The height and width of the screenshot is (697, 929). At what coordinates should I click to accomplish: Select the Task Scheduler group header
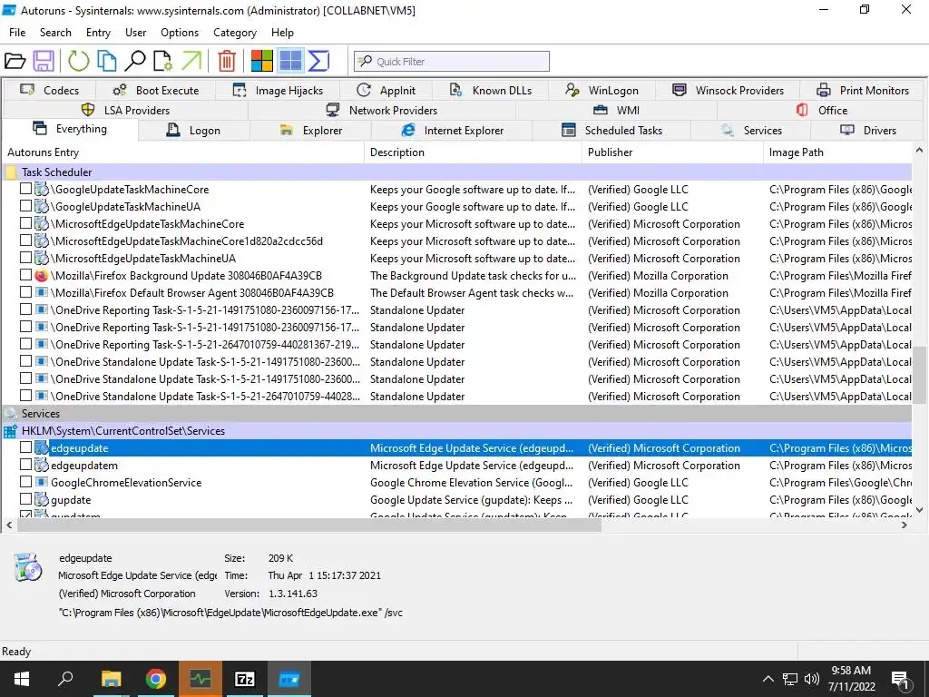coord(457,172)
